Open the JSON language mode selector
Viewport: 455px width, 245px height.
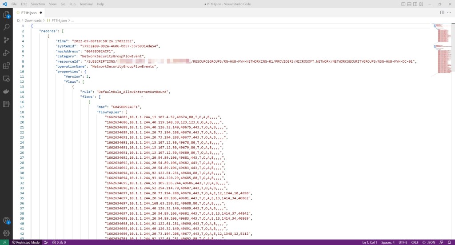[x=429, y=242]
